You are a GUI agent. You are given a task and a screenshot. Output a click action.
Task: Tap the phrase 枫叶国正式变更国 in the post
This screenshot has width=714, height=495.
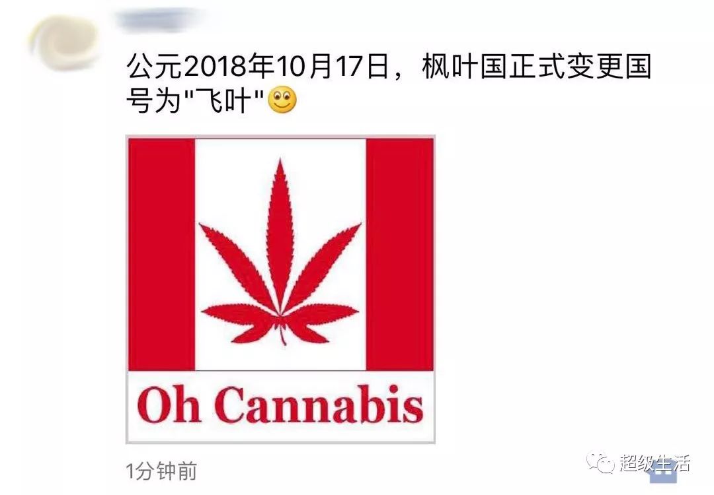pyautogui.click(x=536, y=67)
